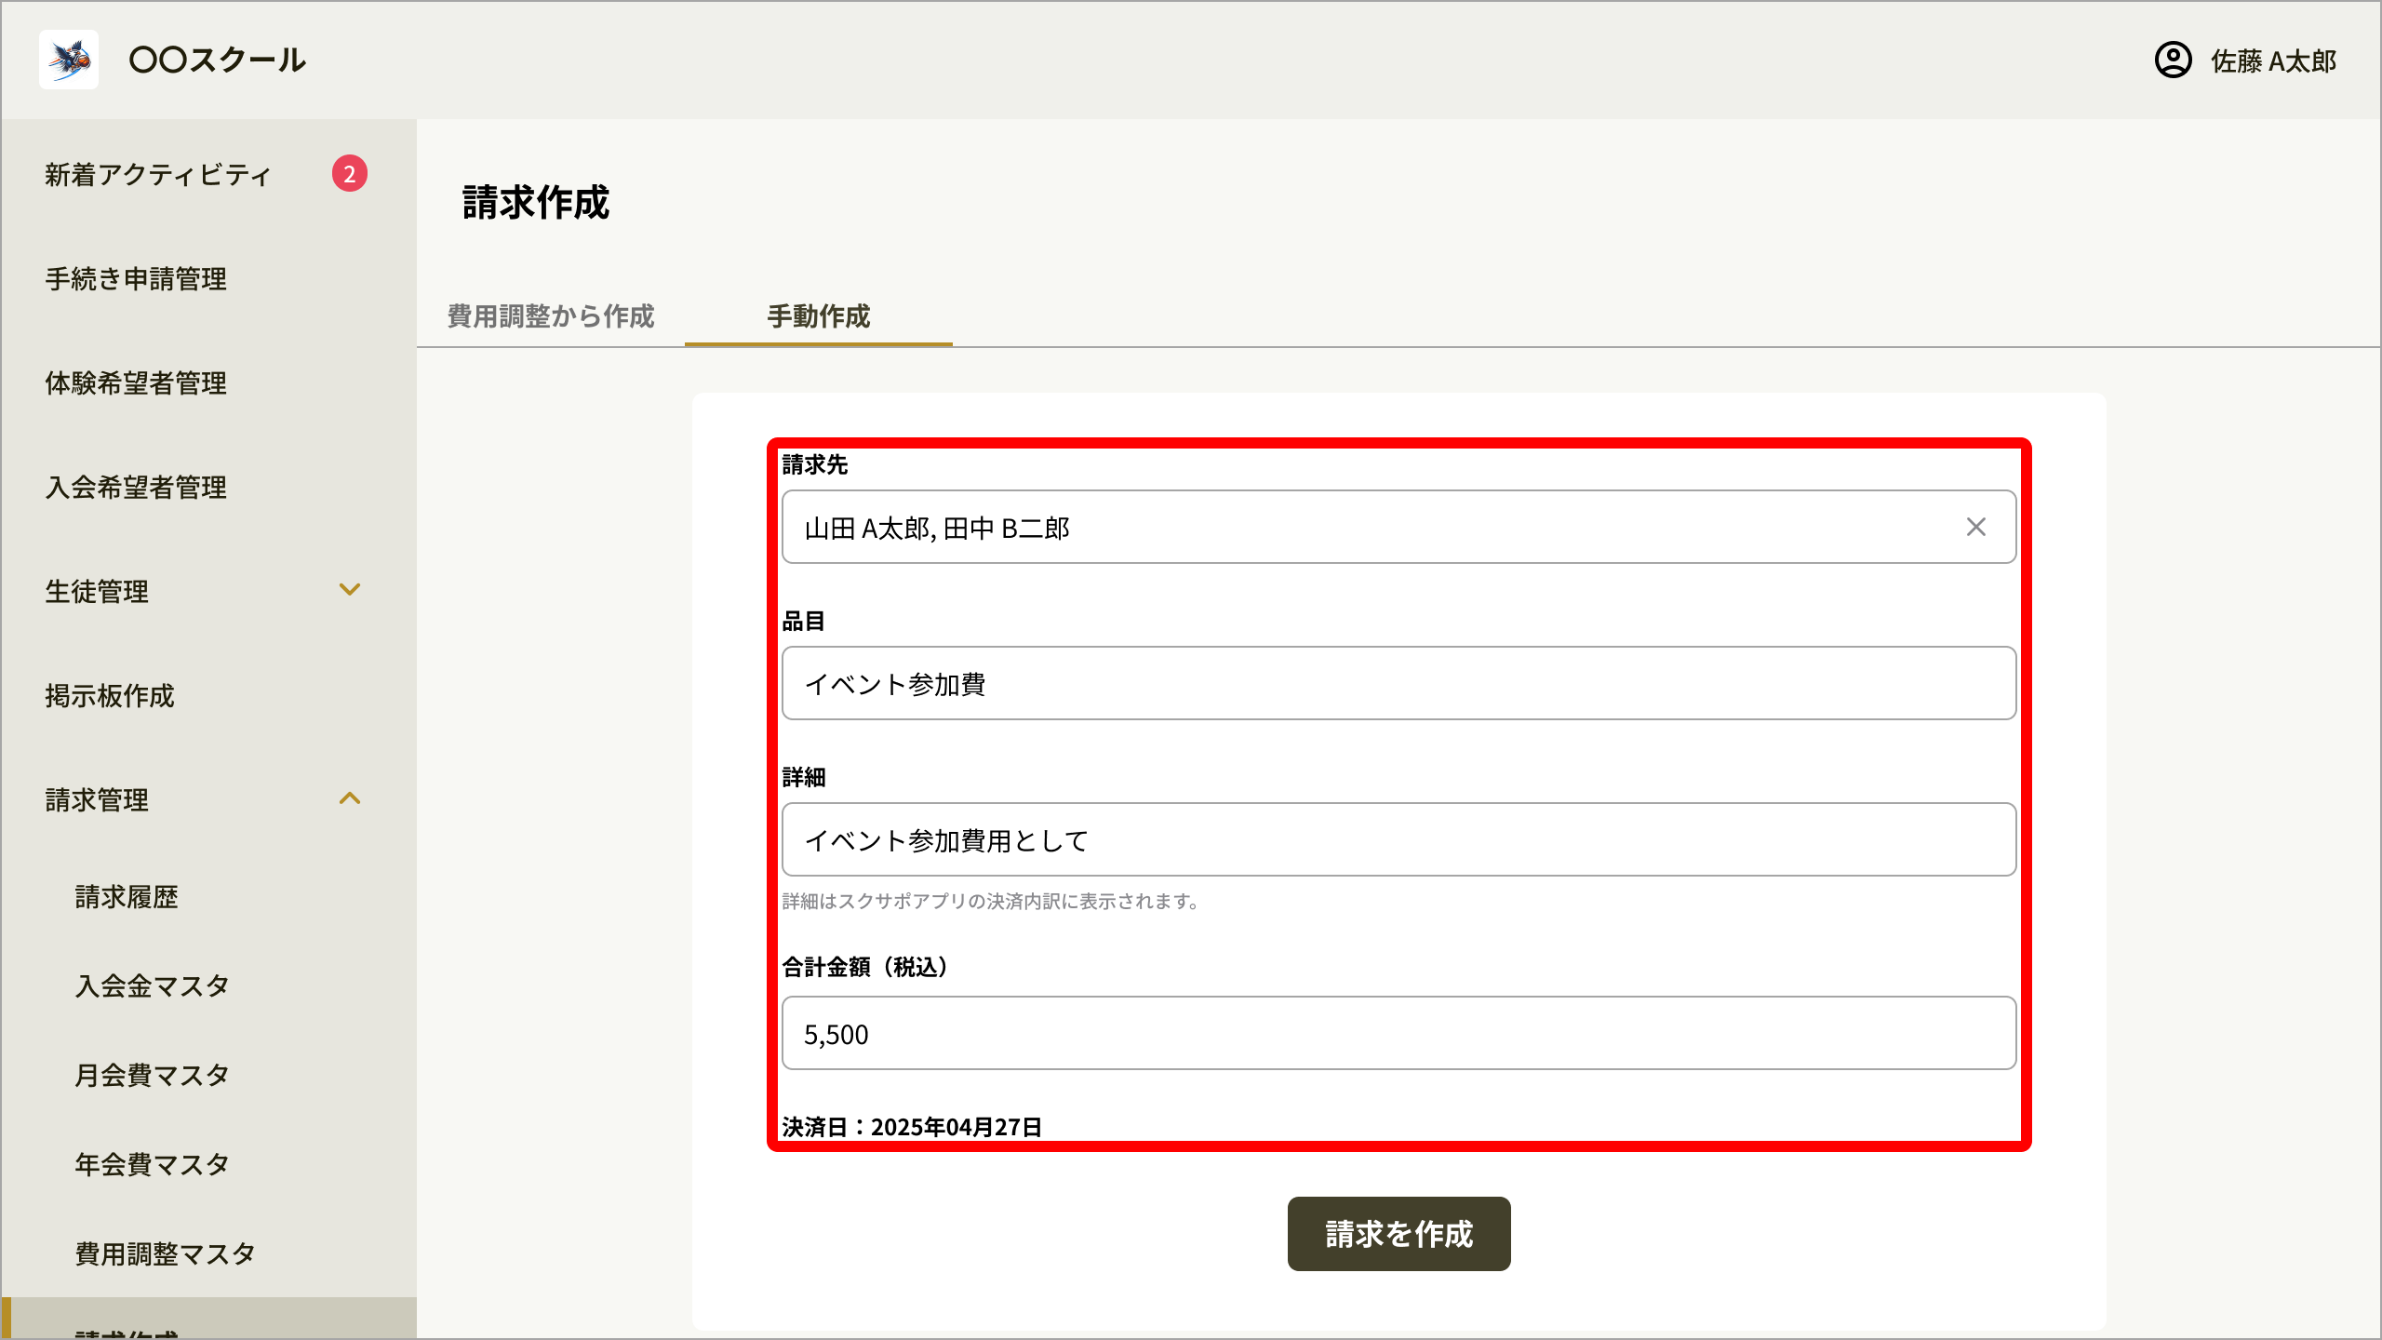The image size is (2382, 1340).
Task: Click the 請求作成 page heading
Action: pyautogui.click(x=536, y=203)
